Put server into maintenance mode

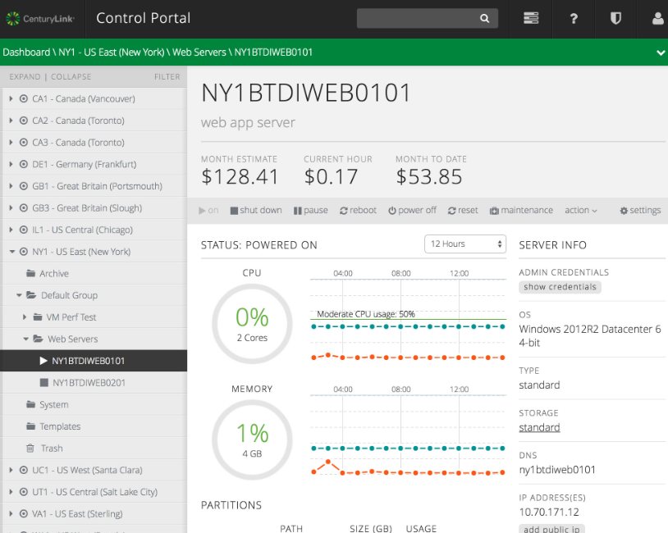pos(521,210)
